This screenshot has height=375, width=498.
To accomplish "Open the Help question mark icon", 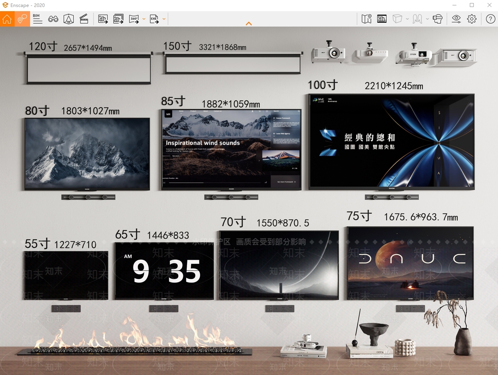I will point(491,19).
